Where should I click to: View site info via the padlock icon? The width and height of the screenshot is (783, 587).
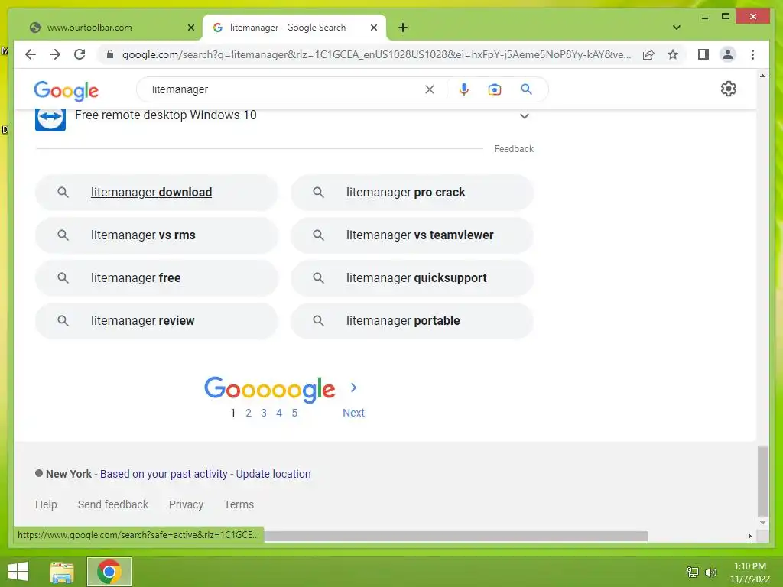coord(110,54)
